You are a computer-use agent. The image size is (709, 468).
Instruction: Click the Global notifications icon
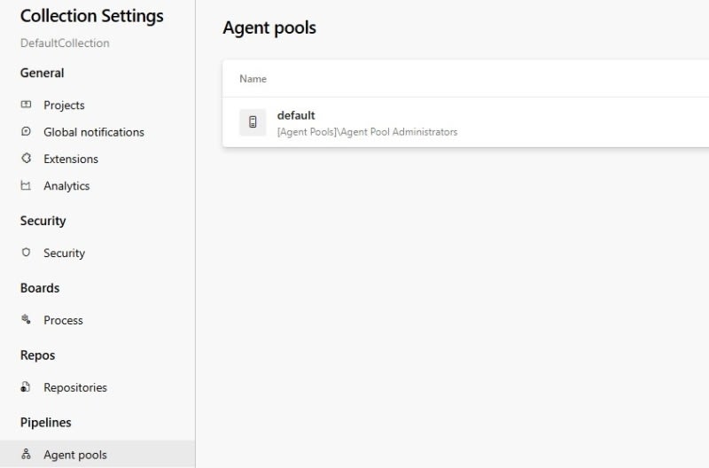(26, 132)
